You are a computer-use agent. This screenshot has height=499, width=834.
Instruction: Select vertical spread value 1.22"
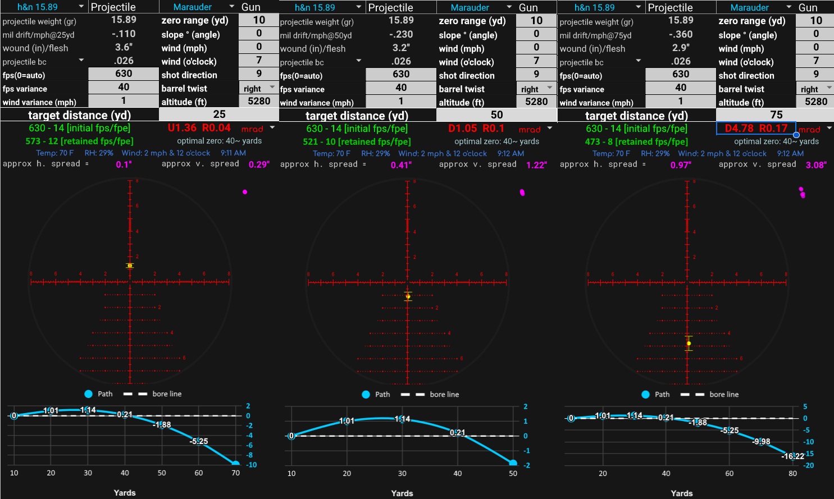[x=536, y=165]
